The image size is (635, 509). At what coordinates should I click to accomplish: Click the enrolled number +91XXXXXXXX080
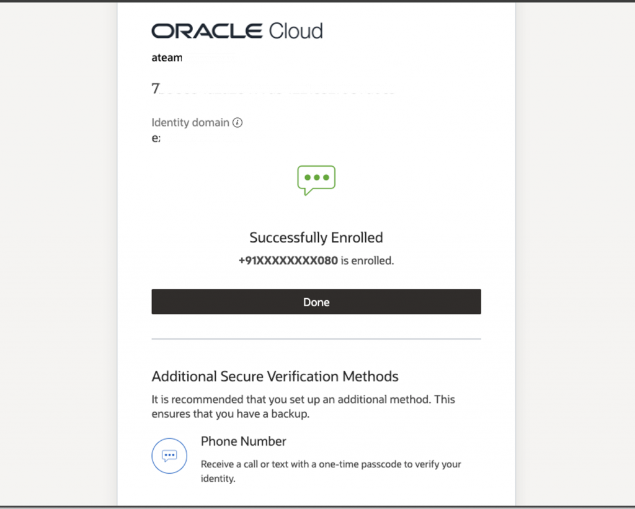click(288, 261)
